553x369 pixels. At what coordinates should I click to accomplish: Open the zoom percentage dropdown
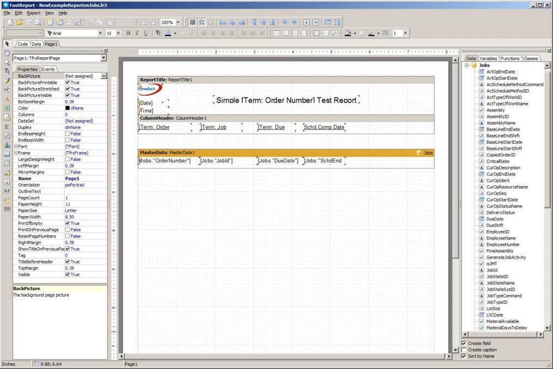point(179,22)
